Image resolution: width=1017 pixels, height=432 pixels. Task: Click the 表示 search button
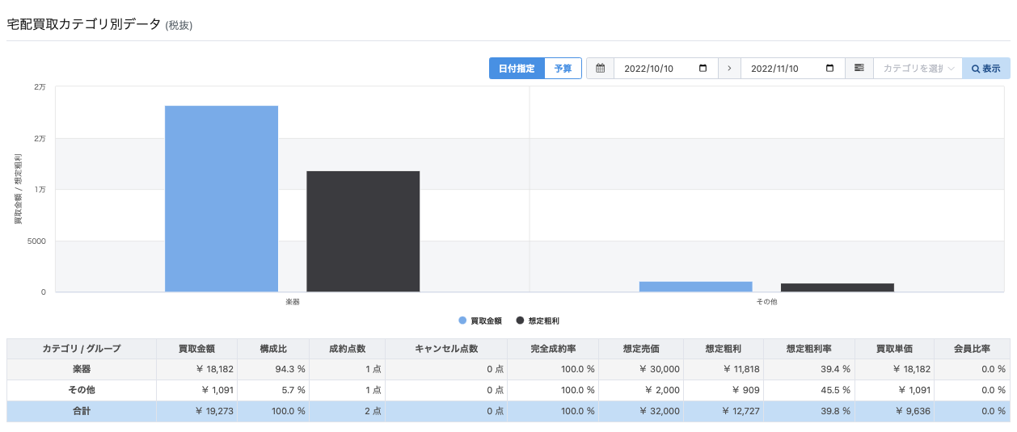tap(985, 69)
